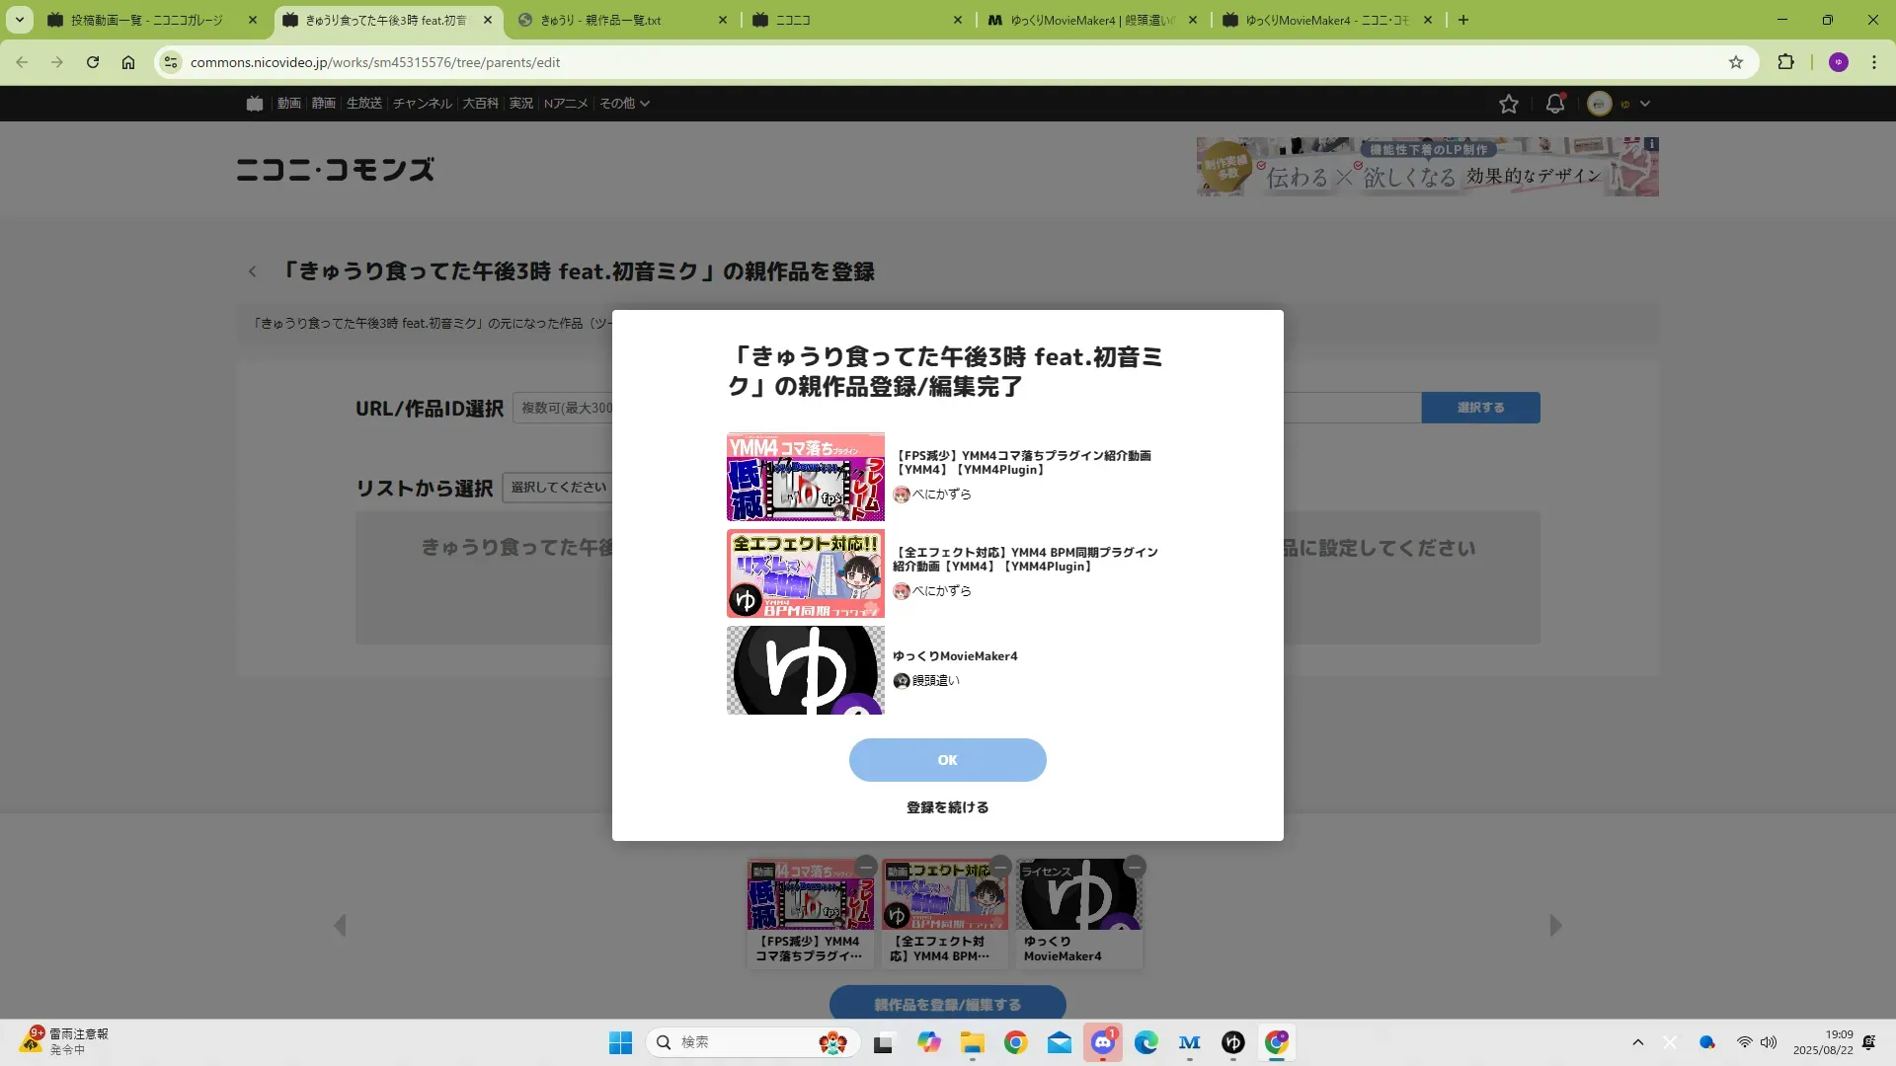Switch to the 投稿動画一覧 ニコニコガレージ tab

coord(148,20)
